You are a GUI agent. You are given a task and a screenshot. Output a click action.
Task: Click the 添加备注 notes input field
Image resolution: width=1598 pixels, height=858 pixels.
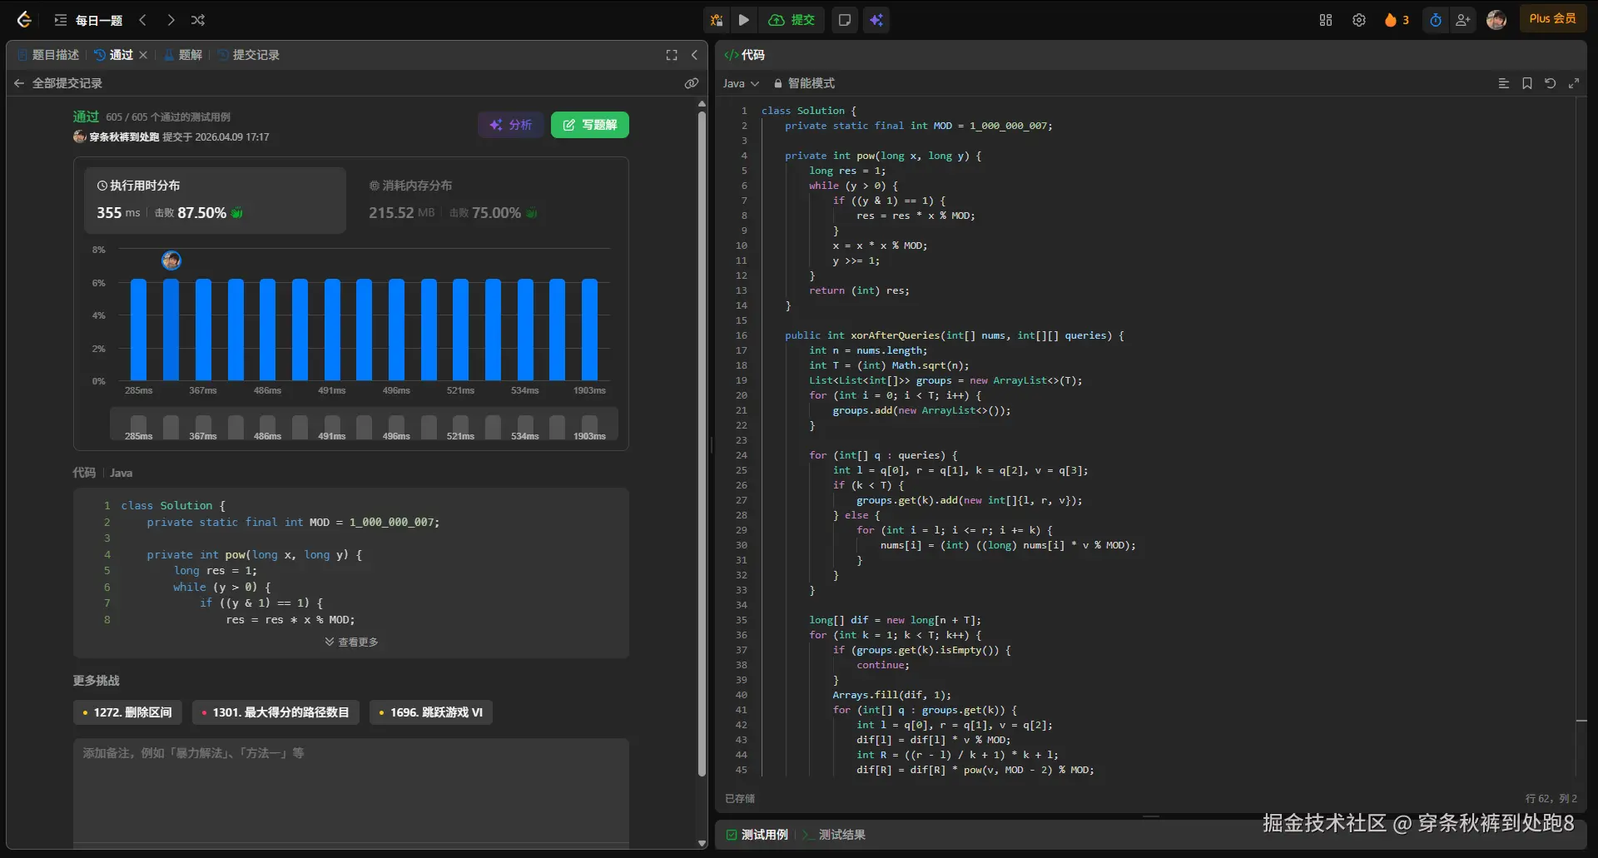click(350, 786)
